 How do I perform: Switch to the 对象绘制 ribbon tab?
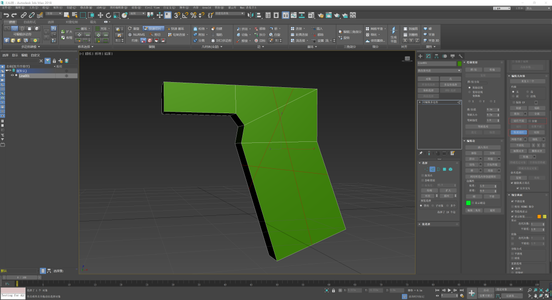tap(72, 22)
